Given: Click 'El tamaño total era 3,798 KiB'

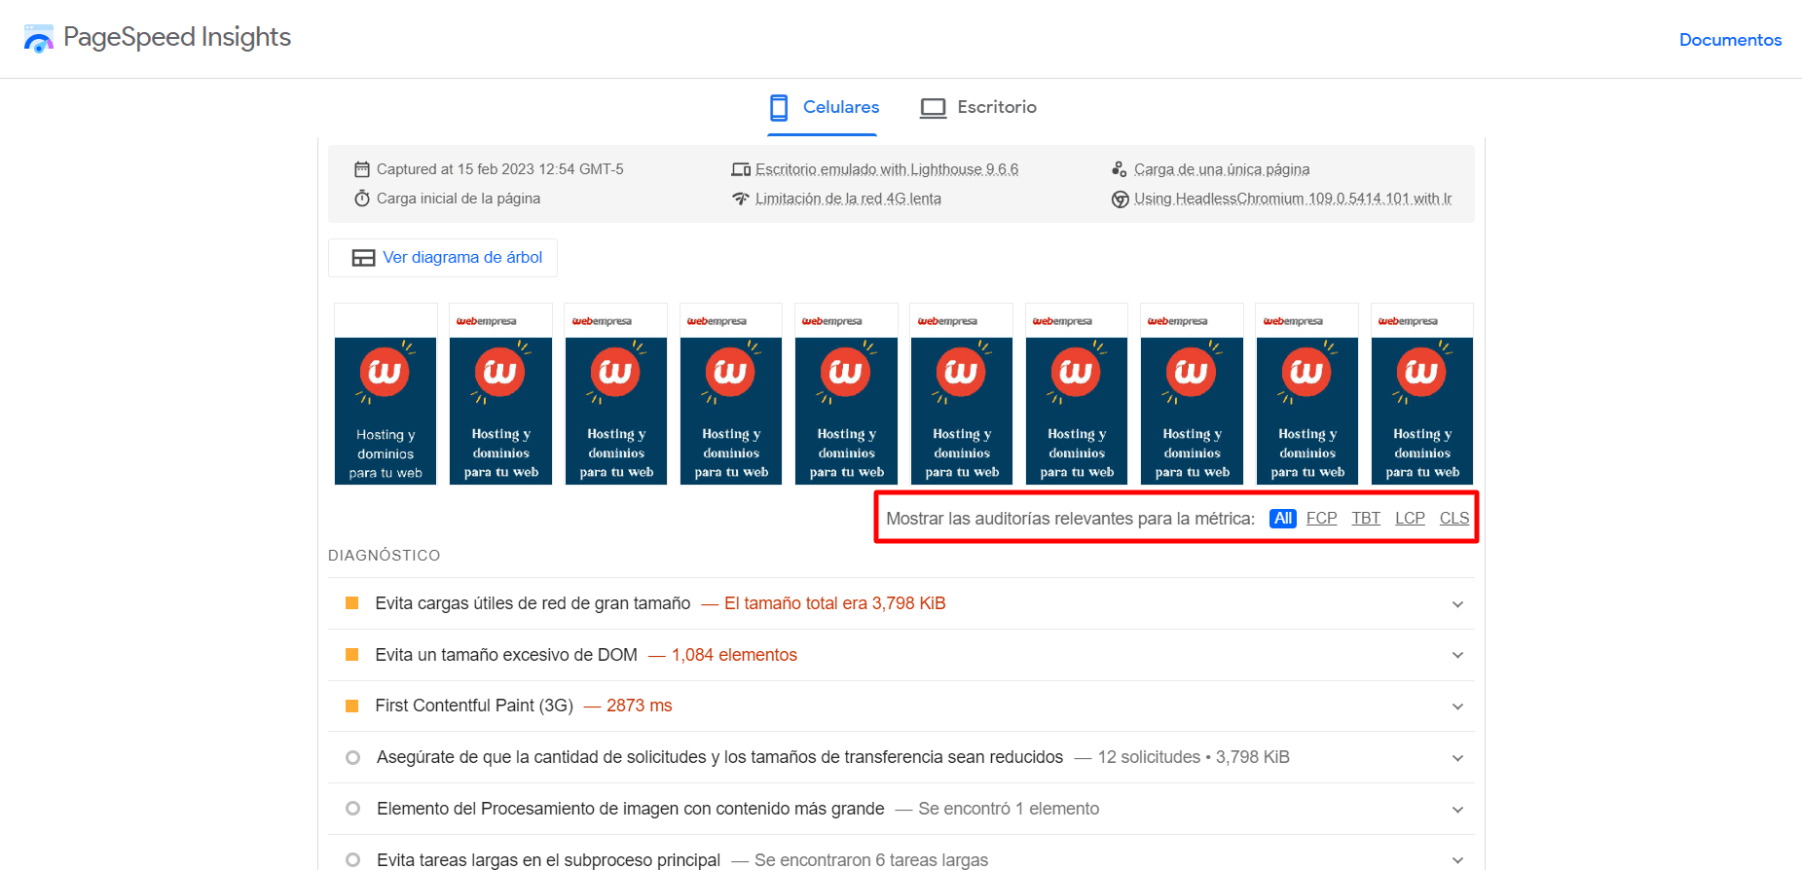Looking at the screenshot, I should tap(835, 603).
